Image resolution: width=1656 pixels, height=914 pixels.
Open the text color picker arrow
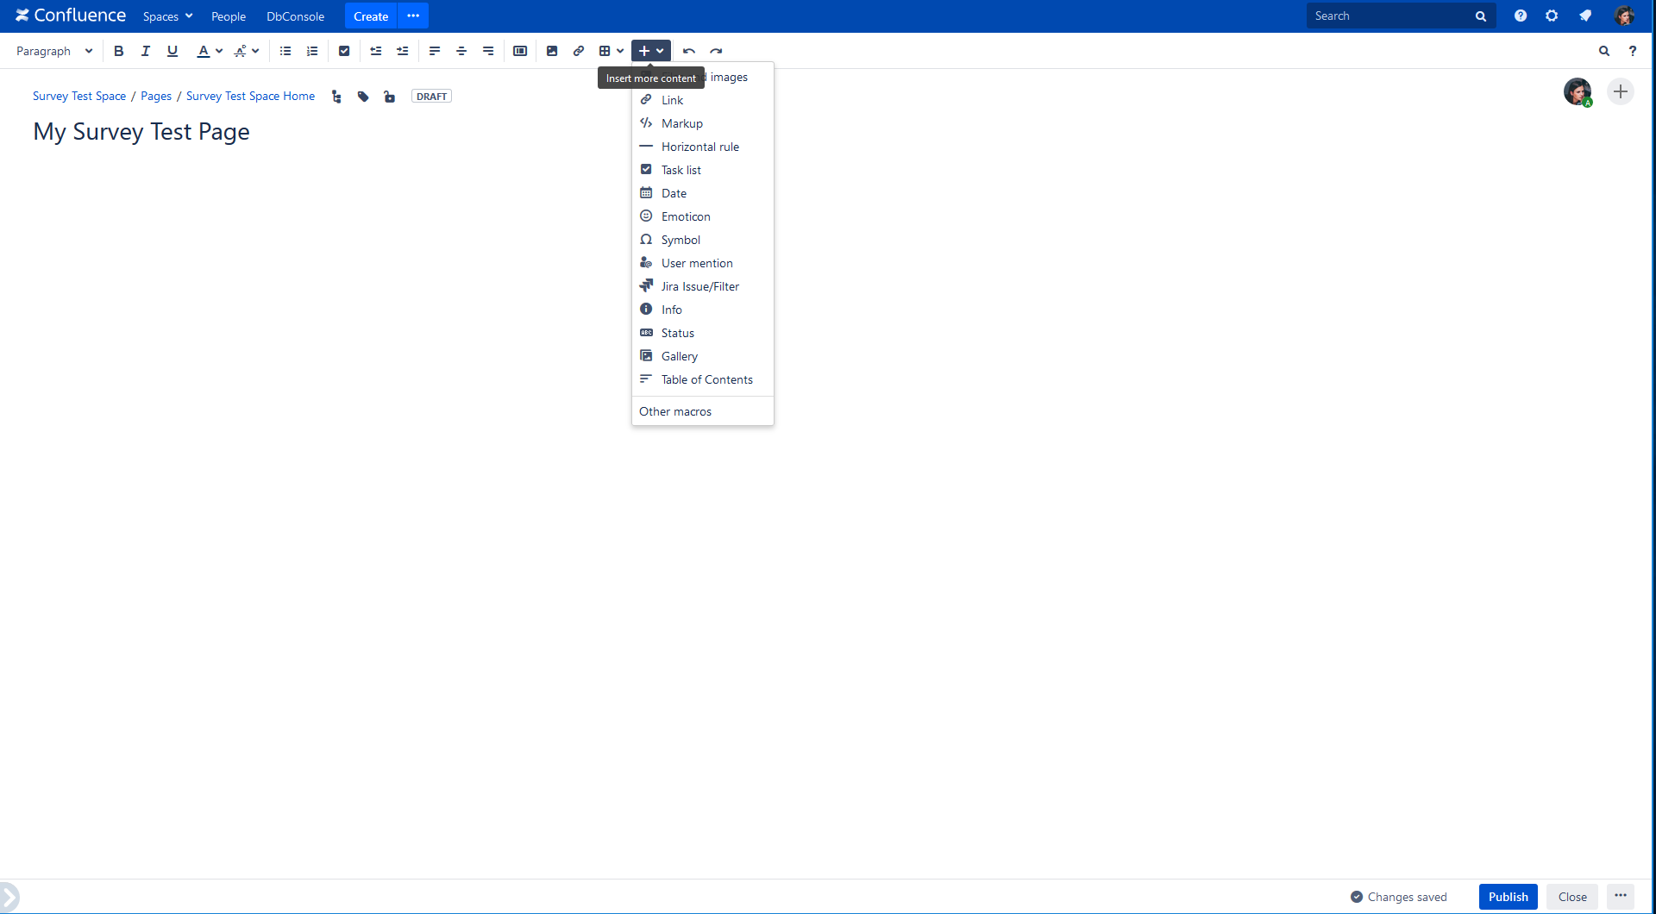click(219, 51)
